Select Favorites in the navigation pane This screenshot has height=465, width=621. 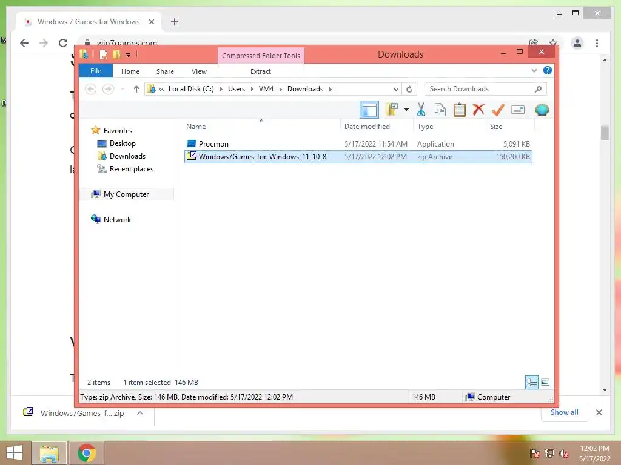click(x=118, y=131)
